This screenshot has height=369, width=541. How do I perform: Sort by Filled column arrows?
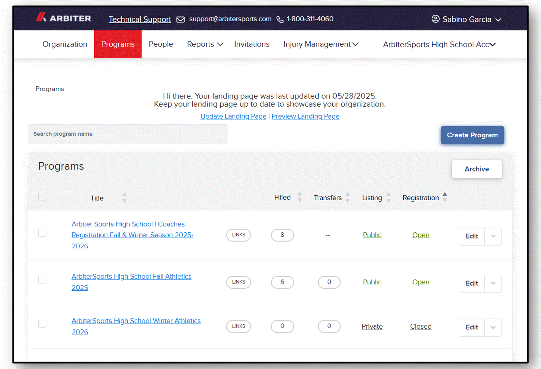coord(300,197)
